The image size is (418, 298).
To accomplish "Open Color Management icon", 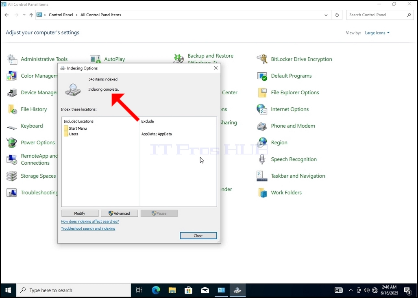I will 12,76.
